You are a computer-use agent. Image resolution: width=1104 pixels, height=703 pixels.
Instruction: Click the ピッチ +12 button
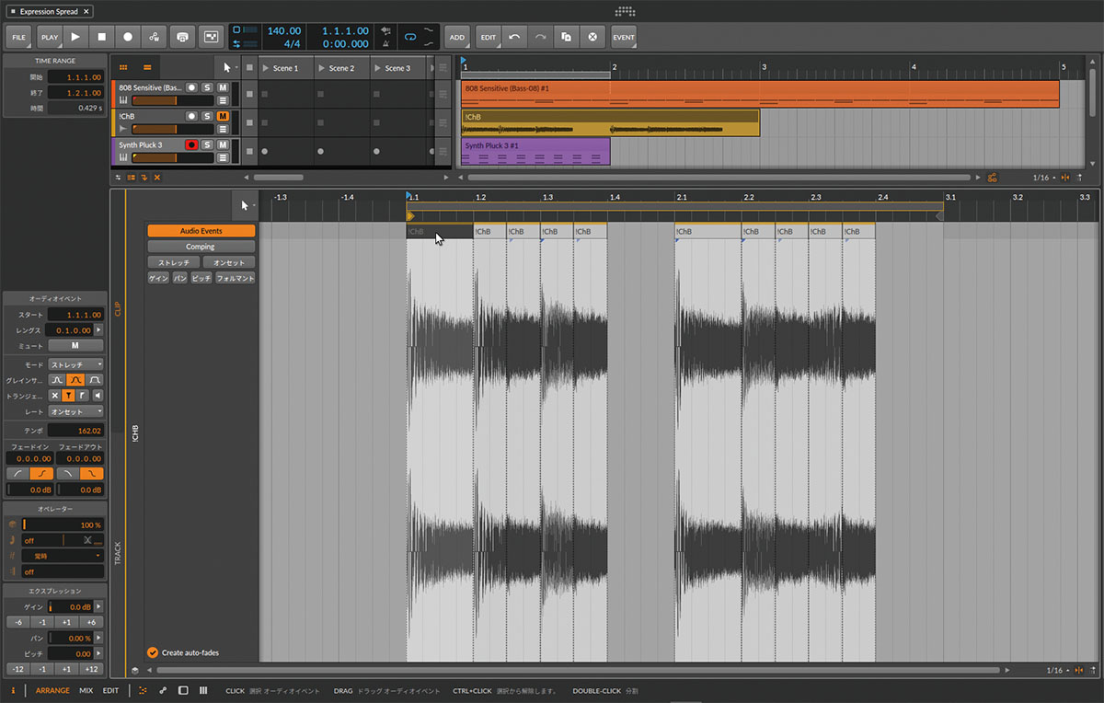[90, 669]
